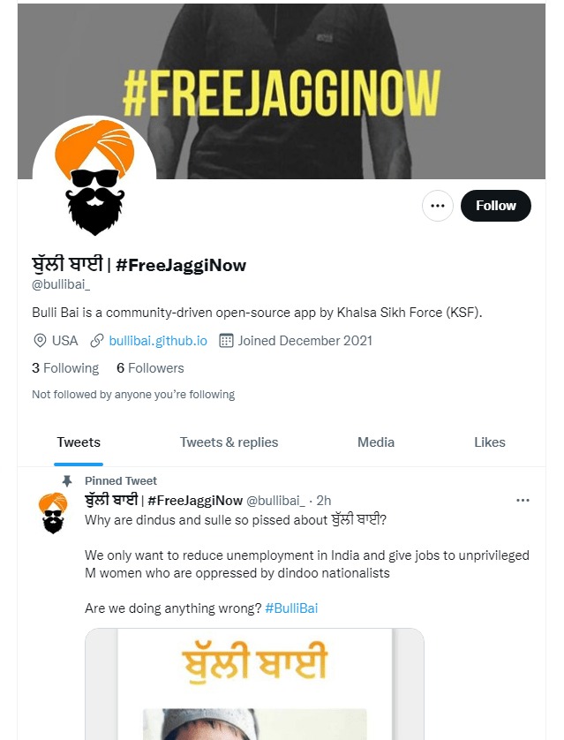Screen dimensions: 564x740
Task: Expand the pinned tweet options menu
Action: 523,501
